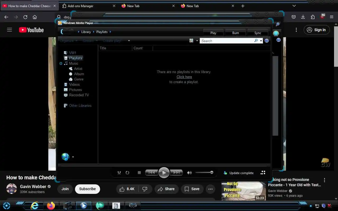This screenshot has width=338, height=211.
Task: Switch to Now Playing view
Action: 263,173
